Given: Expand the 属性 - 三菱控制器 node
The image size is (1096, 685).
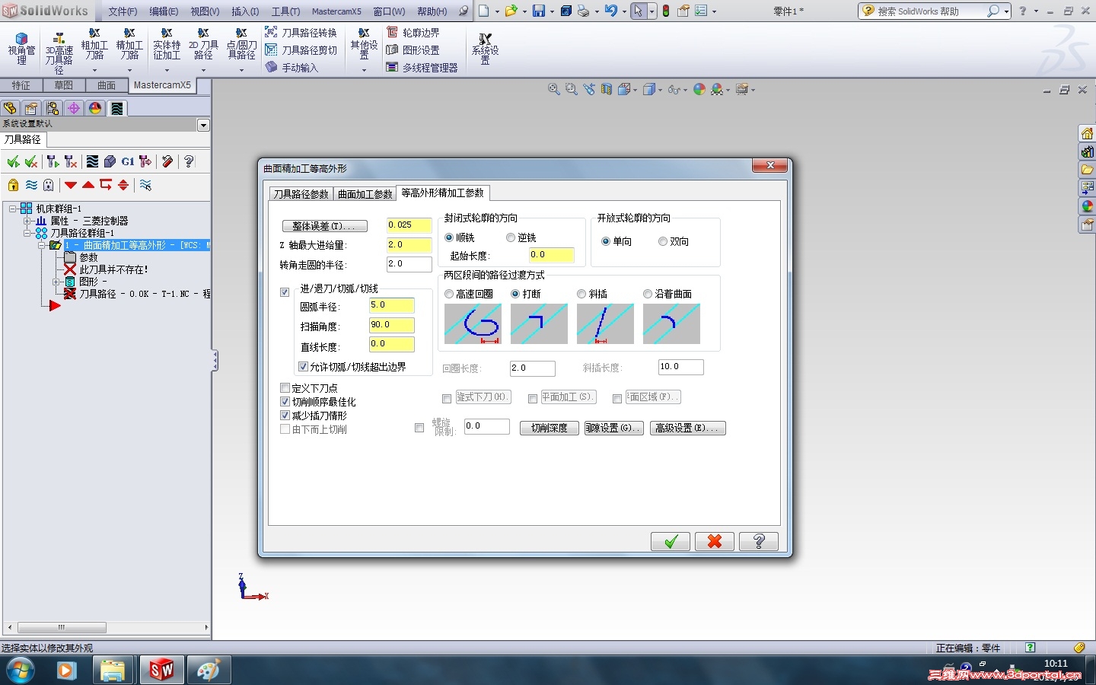Looking at the screenshot, I should (x=27, y=221).
